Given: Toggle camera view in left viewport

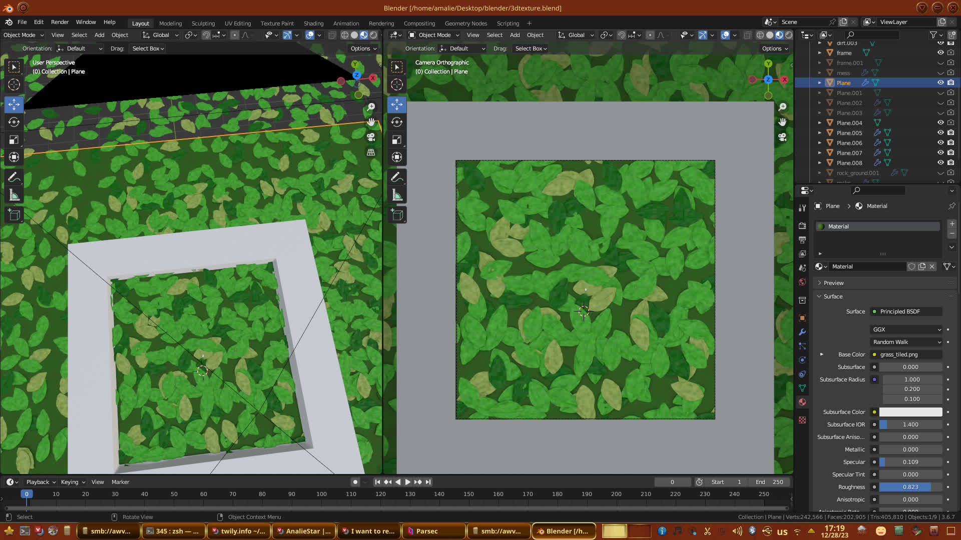Looking at the screenshot, I should pos(371,137).
